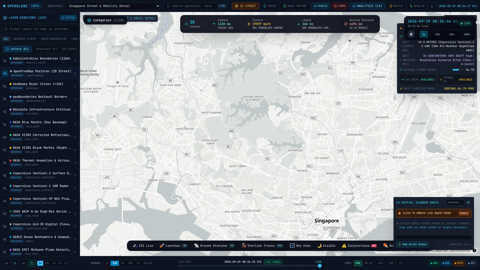Click the optical cloud cover bar
The height and width of the screenshot is (270, 480).
[458, 70]
